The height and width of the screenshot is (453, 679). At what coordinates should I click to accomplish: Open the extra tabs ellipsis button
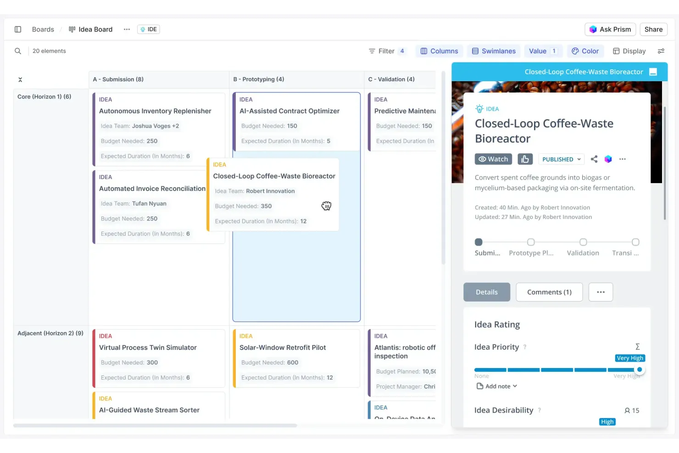click(601, 292)
